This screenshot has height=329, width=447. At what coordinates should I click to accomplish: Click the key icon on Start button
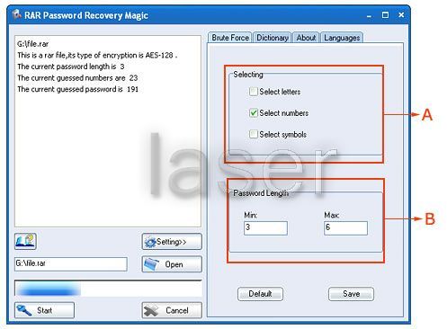click(24, 310)
